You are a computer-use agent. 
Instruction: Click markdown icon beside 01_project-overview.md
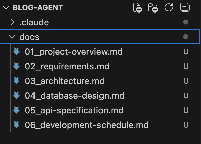coord(16,52)
